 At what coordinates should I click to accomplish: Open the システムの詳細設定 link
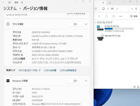pos(68,70)
